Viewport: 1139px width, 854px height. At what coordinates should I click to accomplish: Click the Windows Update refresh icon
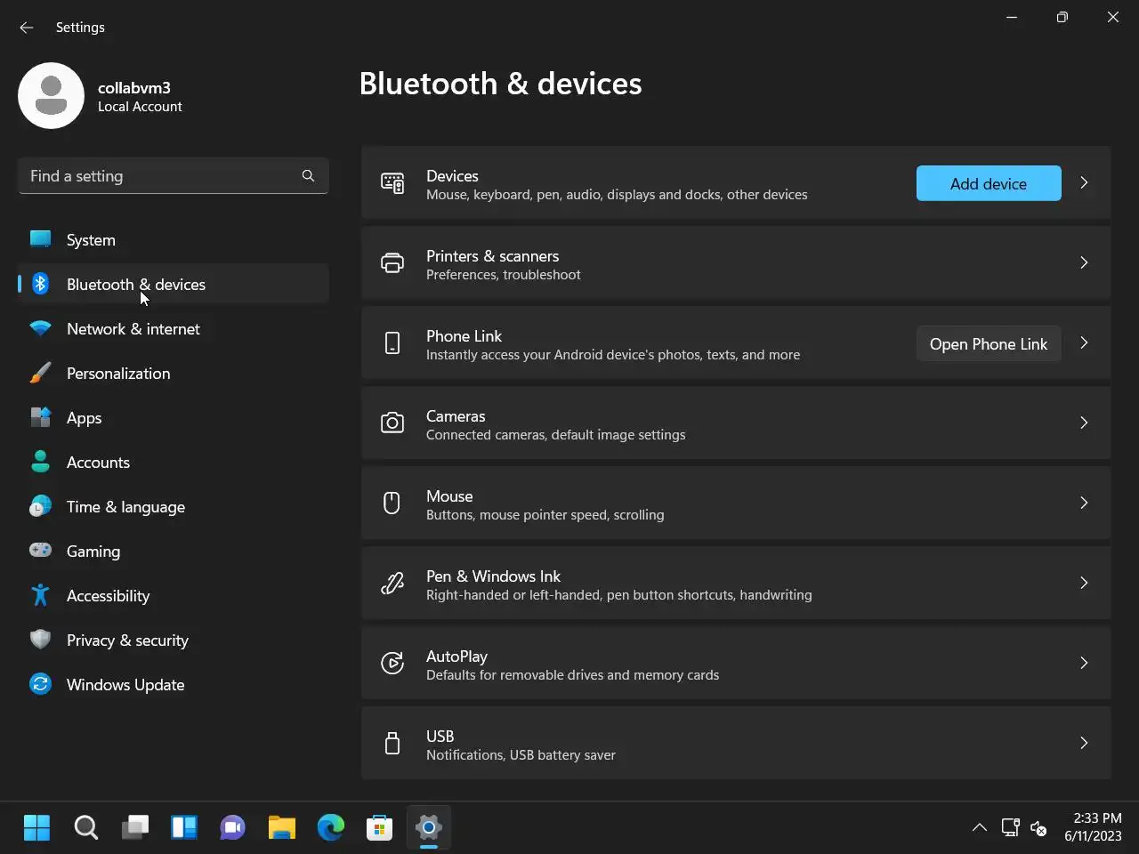pos(40,683)
